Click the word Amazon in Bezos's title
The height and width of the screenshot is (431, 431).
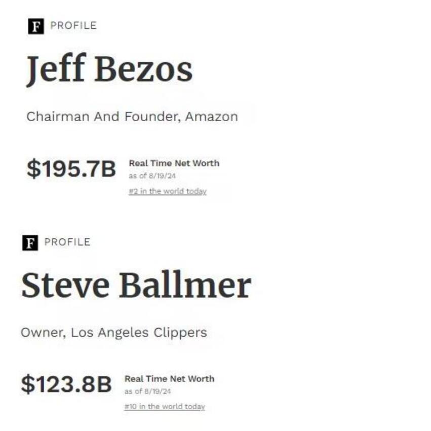tap(211, 117)
